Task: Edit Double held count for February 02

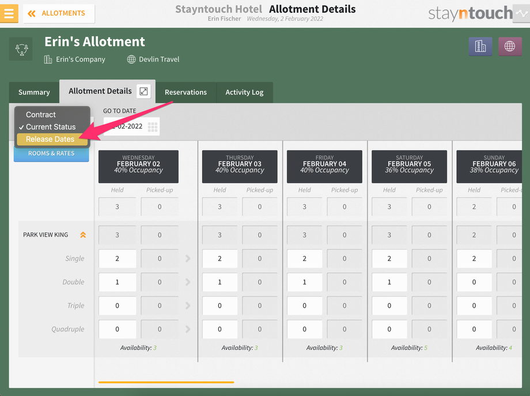Action: pos(118,282)
